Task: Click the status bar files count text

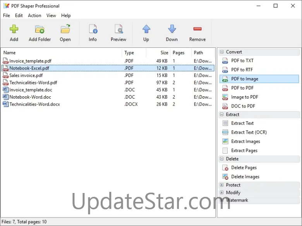Action: tap(24, 222)
